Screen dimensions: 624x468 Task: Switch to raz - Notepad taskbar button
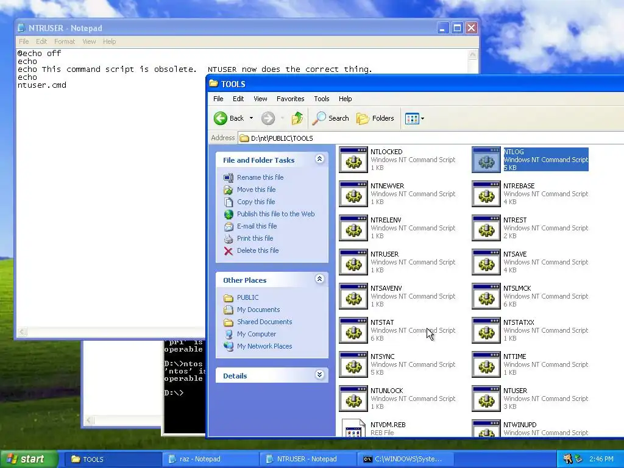coord(211,459)
